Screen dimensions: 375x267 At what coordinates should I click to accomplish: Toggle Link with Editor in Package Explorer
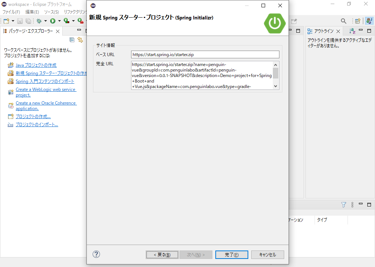80,40
